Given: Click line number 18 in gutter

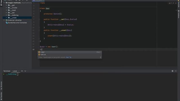Looking at the screenshot, I should (x=33, y=49).
